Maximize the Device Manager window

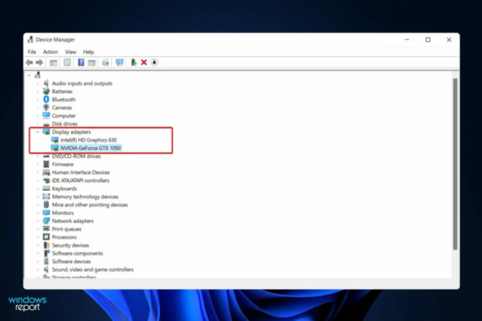coord(428,40)
